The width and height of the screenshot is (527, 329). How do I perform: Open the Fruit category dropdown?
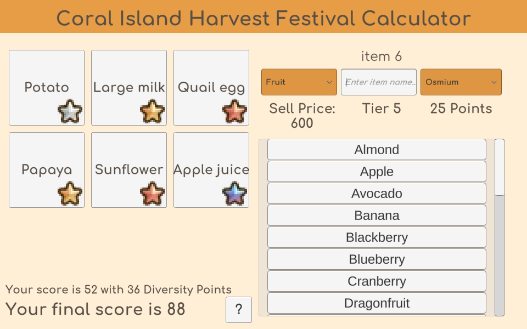299,82
